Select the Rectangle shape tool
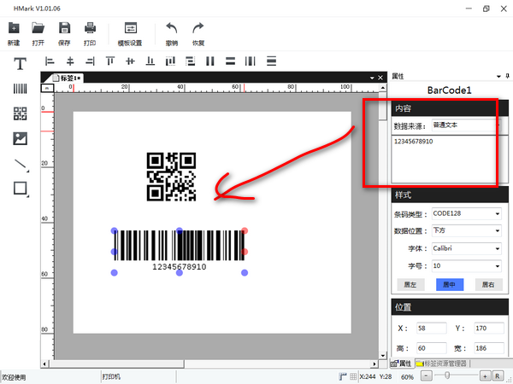The height and width of the screenshot is (384, 513). point(20,188)
